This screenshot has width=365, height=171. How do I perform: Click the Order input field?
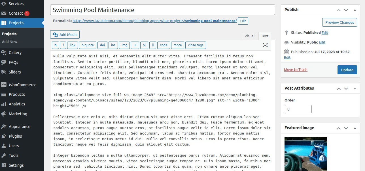[x=298, y=109]
